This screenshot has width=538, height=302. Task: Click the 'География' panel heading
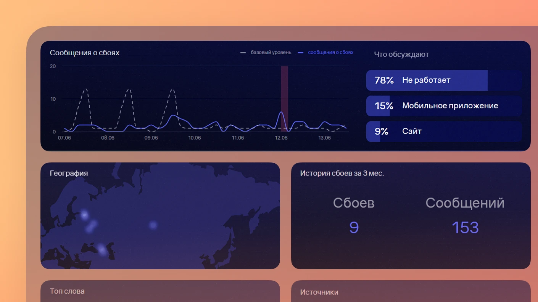tap(69, 173)
